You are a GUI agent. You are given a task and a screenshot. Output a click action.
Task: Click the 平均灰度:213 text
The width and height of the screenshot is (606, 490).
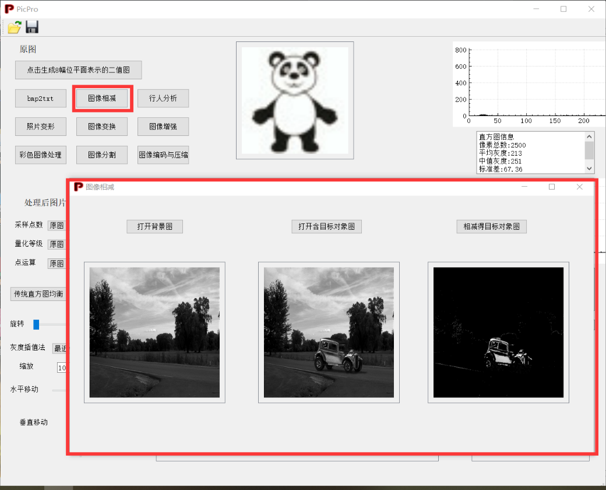(501, 153)
